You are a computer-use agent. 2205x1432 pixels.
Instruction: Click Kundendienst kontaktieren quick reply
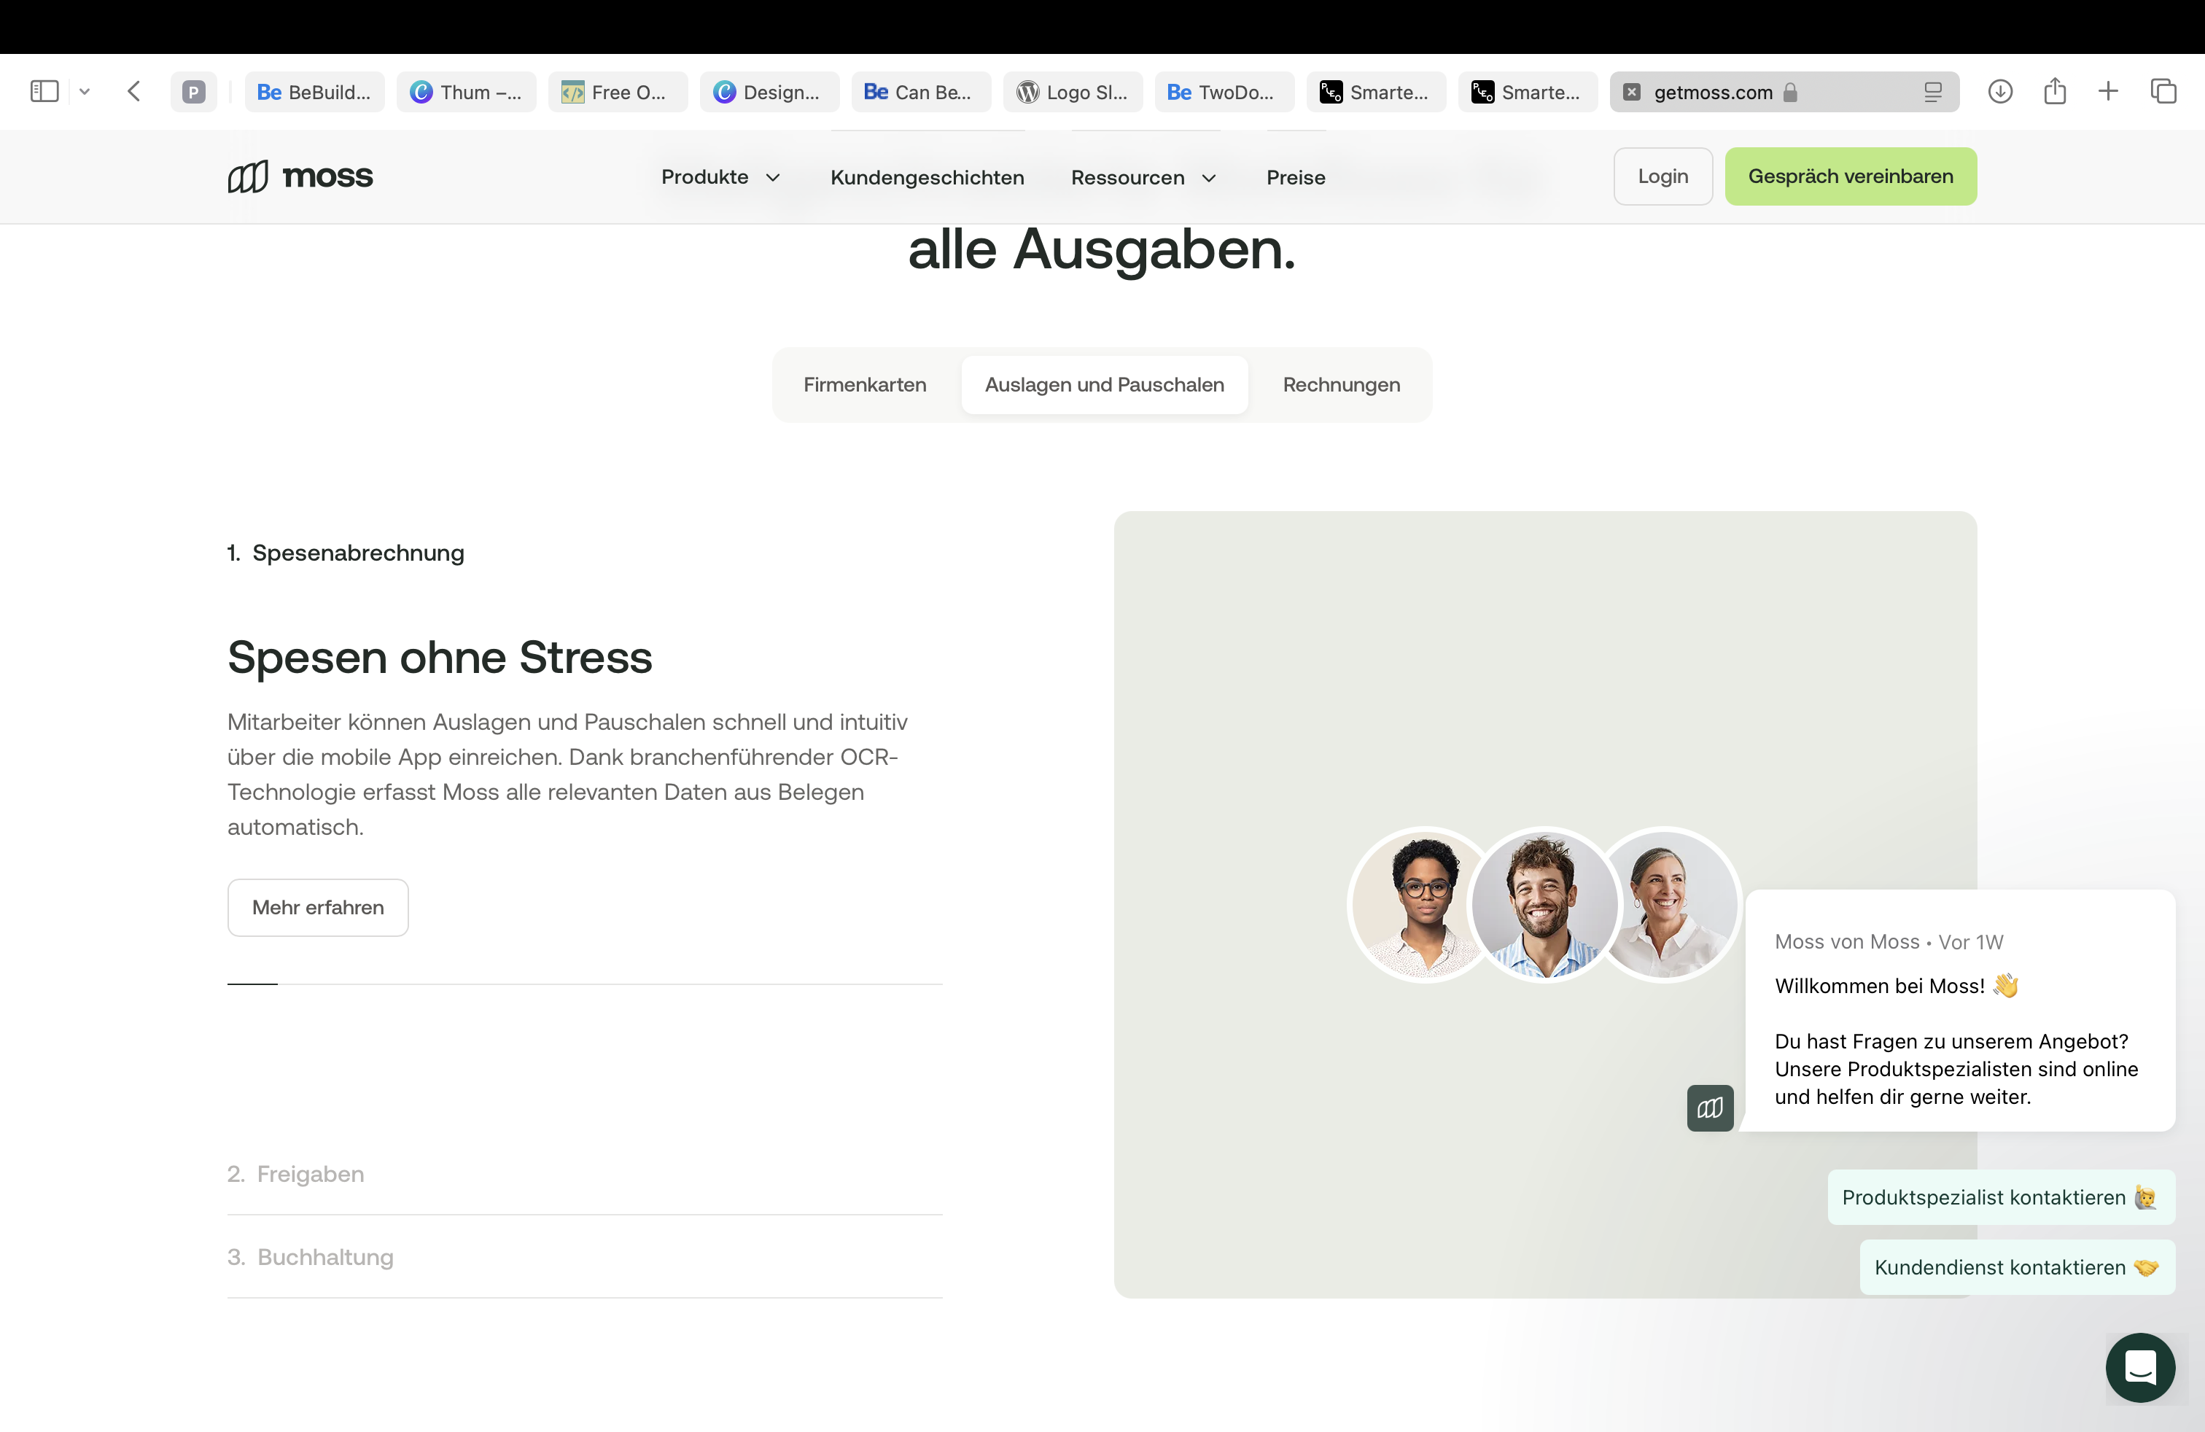pyautogui.click(x=2018, y=1267)
